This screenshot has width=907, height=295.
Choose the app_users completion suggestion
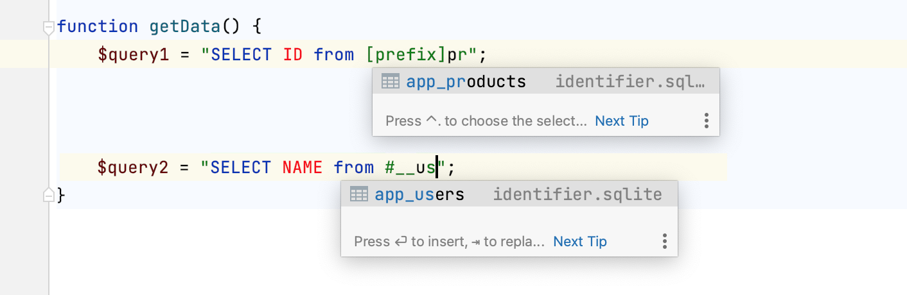click(x=419, y=194)
